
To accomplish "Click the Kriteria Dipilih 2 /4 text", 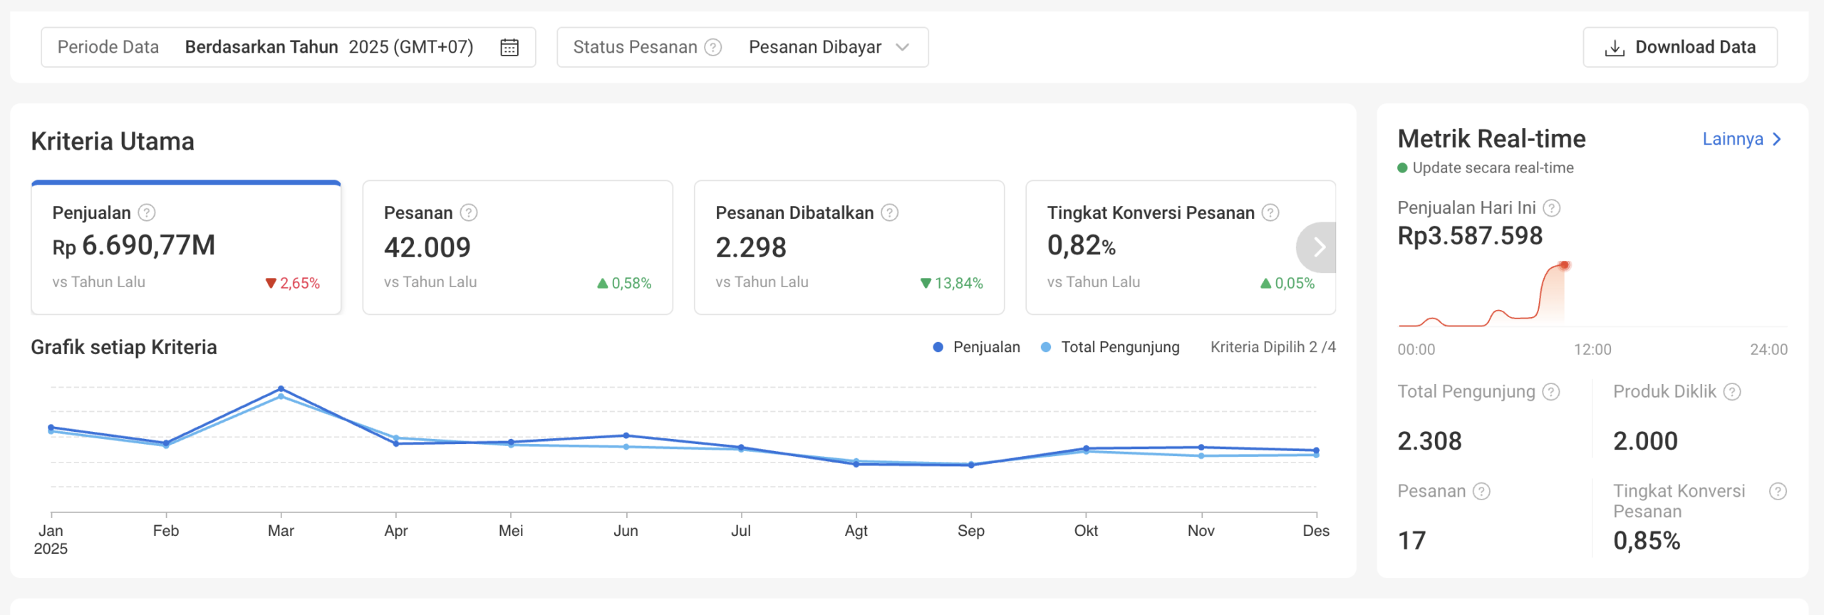I will [1273, 347].
